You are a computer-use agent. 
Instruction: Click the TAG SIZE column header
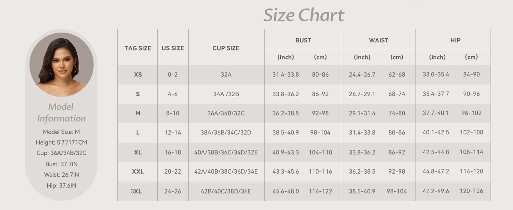pos(138,48)
